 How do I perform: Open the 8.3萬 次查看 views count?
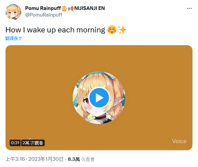(x=81, y=159)
